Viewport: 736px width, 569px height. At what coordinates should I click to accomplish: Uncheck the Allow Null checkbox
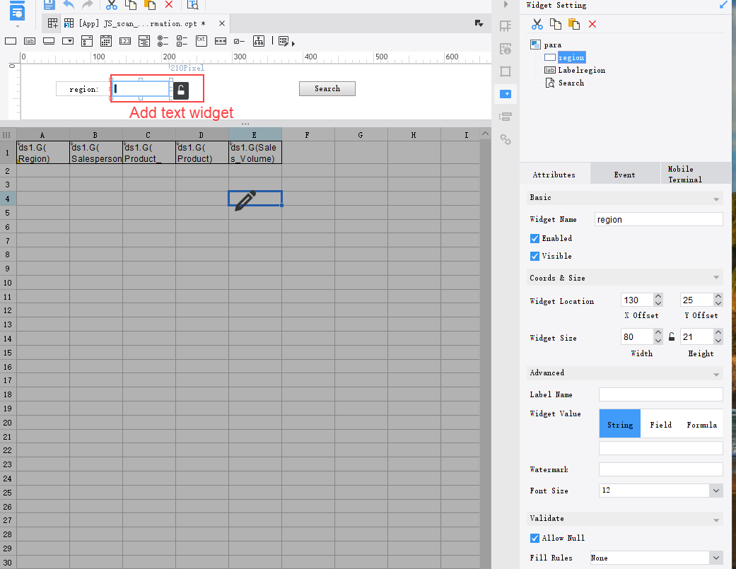coord(535,538)
